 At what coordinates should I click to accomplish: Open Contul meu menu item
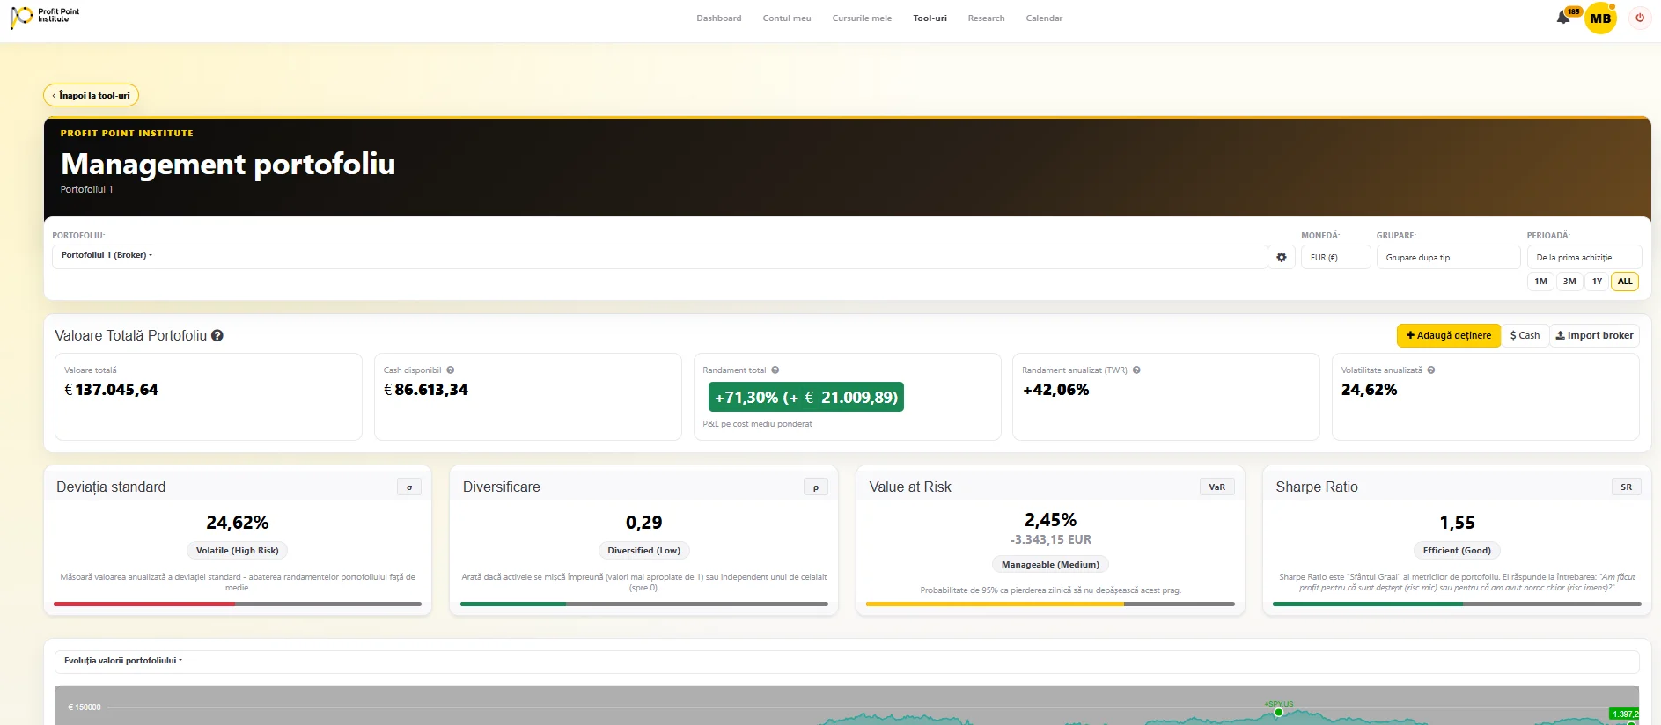[x=787, y=18]
